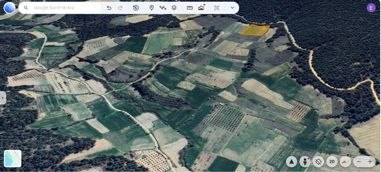Click the fly-to-location arrow button

click(292, 162)
